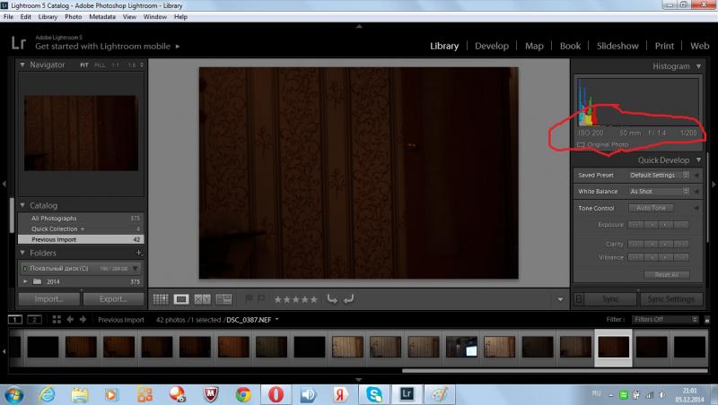This screenshot has height=405, width=718.
Task: Add new folder with plus icon
Action: pos(139,253)
